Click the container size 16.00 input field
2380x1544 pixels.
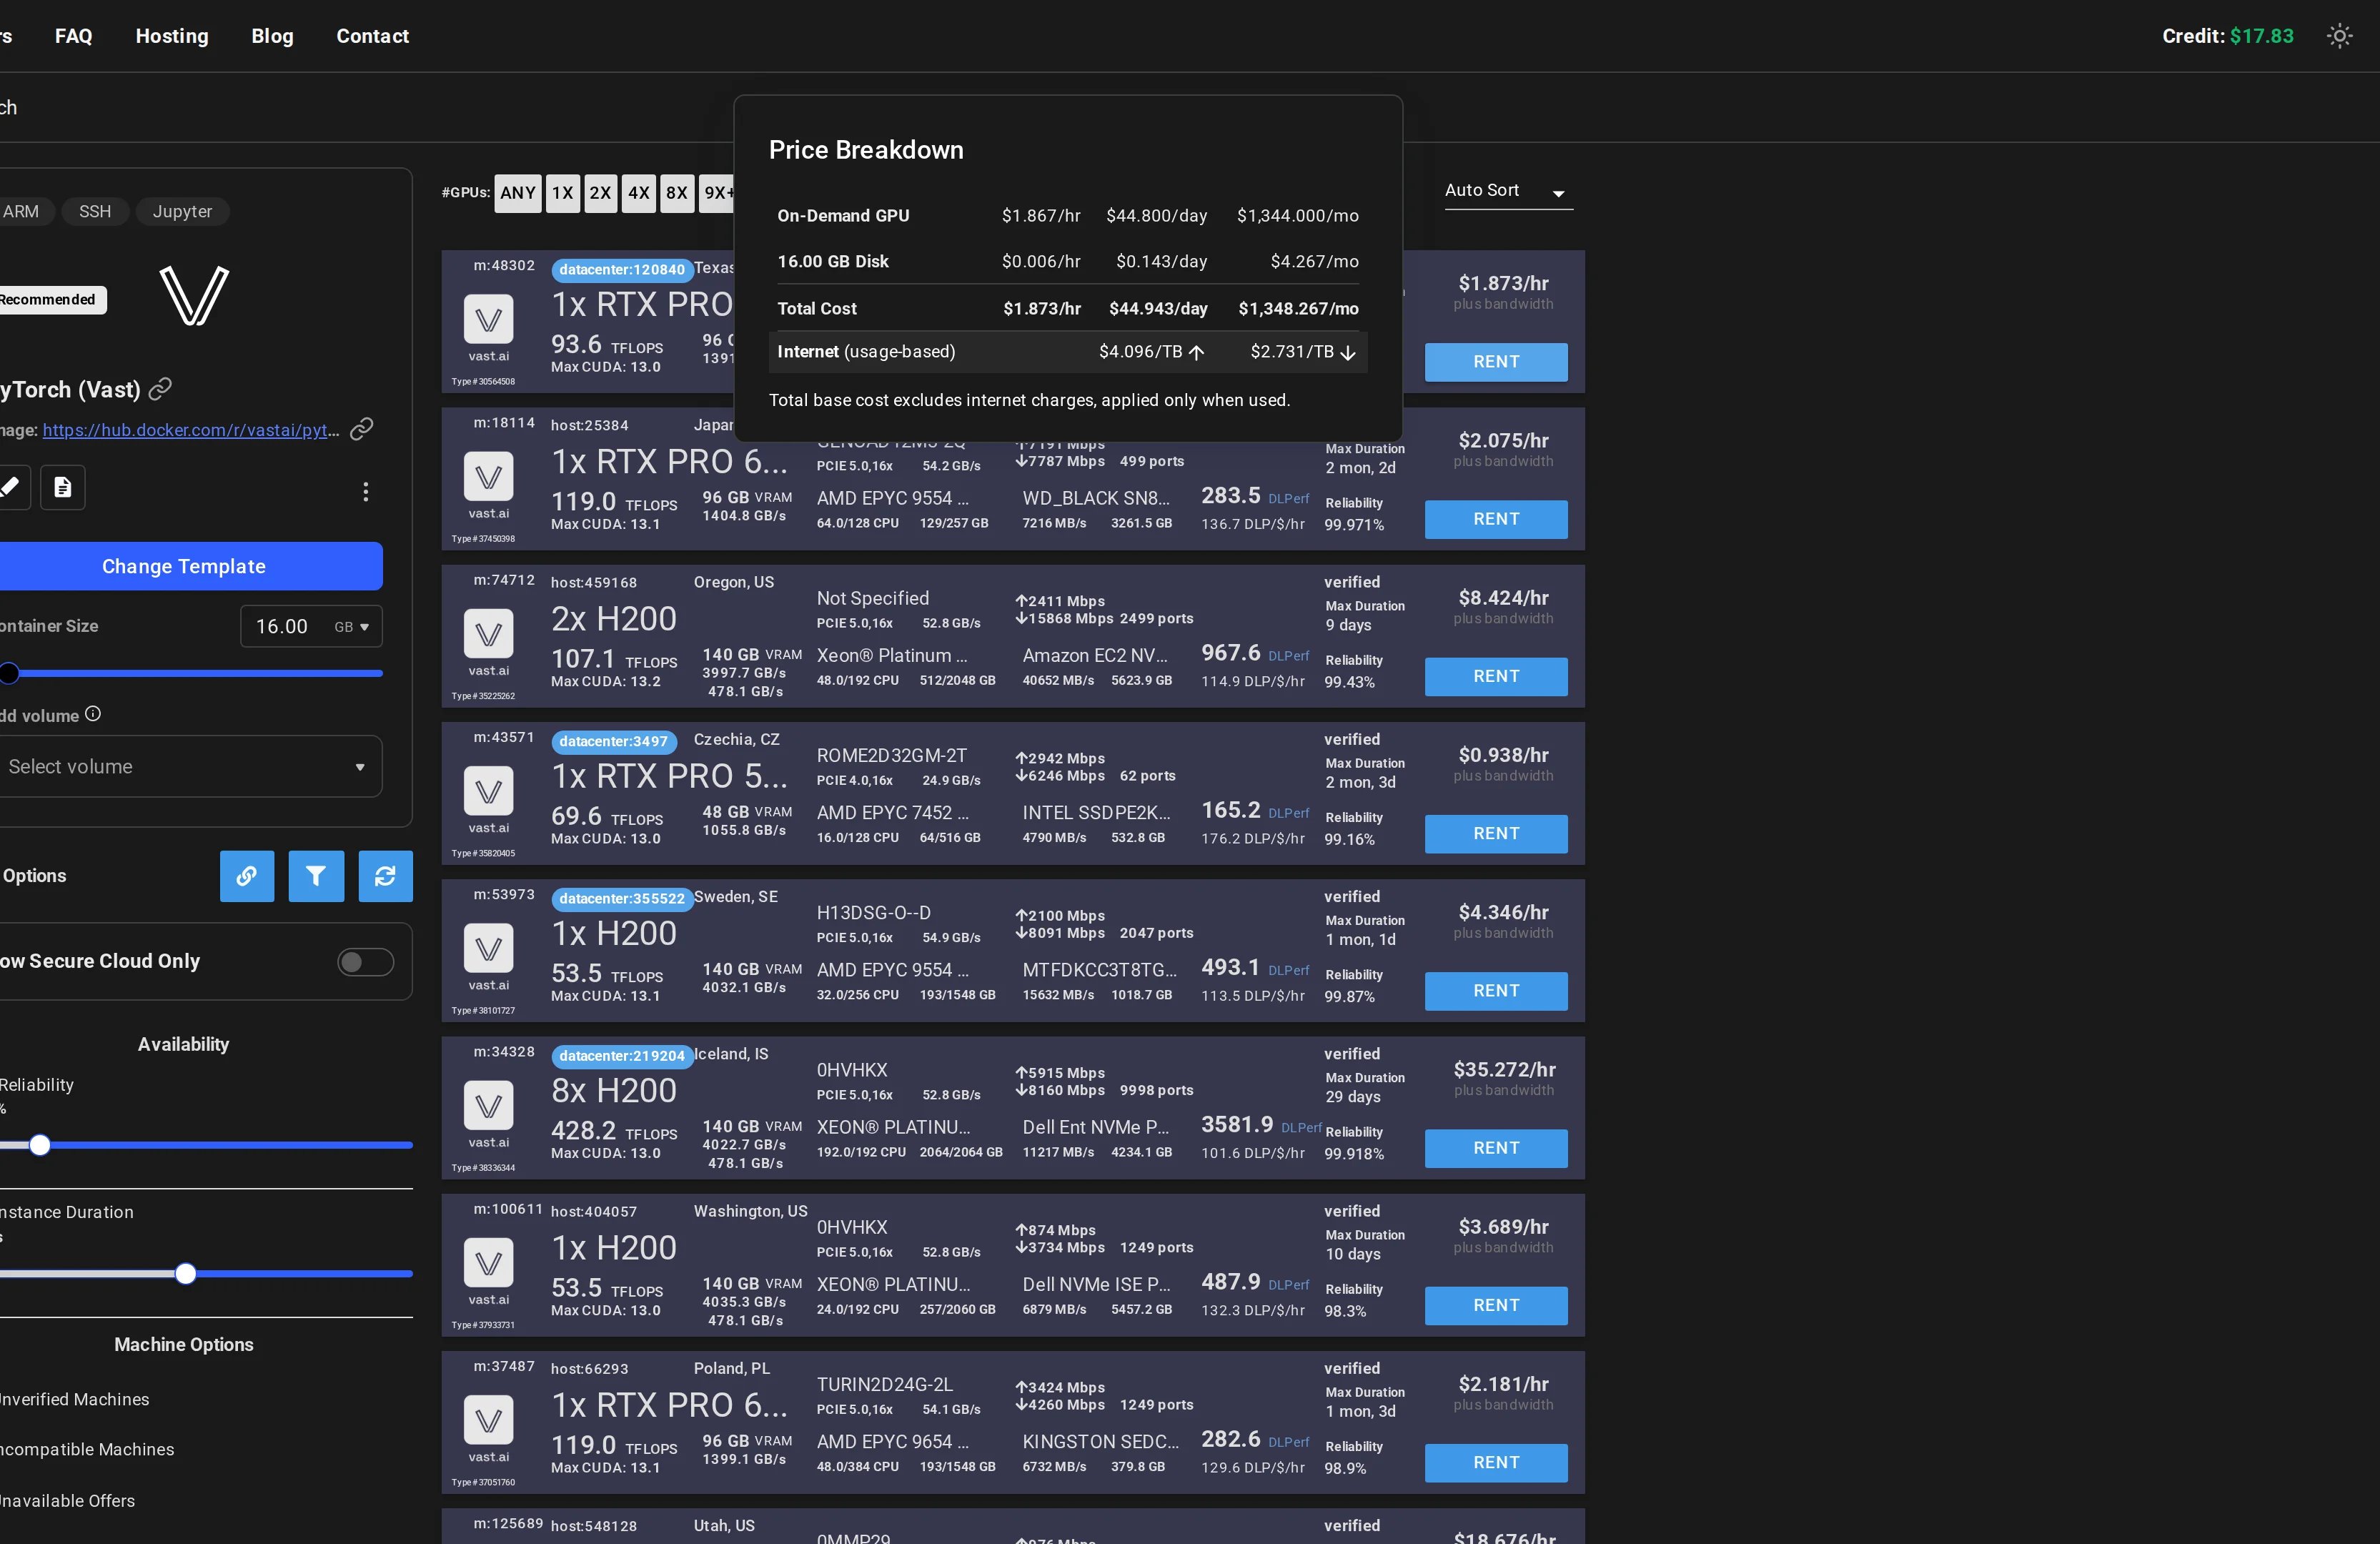coord(284,627)
